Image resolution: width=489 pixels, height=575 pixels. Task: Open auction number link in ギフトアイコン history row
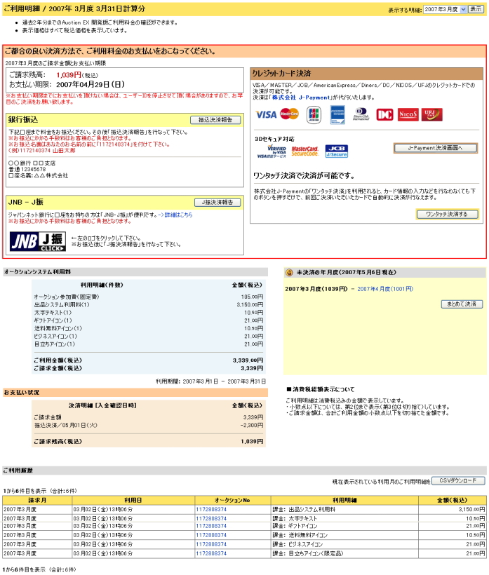pos(211,526)
